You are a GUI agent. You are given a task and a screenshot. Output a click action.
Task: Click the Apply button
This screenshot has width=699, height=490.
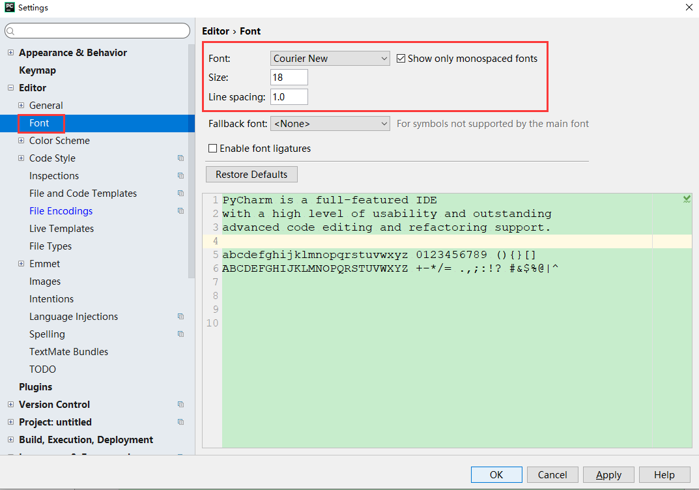(608, 475)
